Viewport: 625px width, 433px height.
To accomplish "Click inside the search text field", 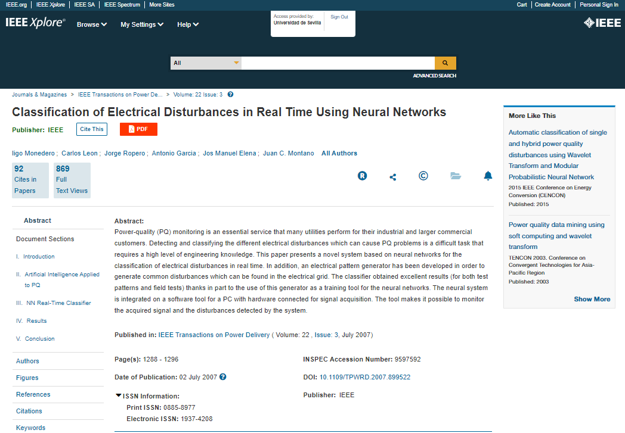I will (338, 63).
